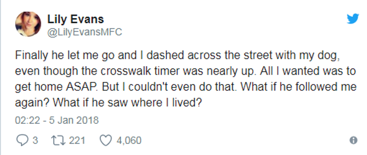The height and width of the screenshot is (155, 367).
Task: Click the retweet arrows icon
Action: (x=58, y=140)
